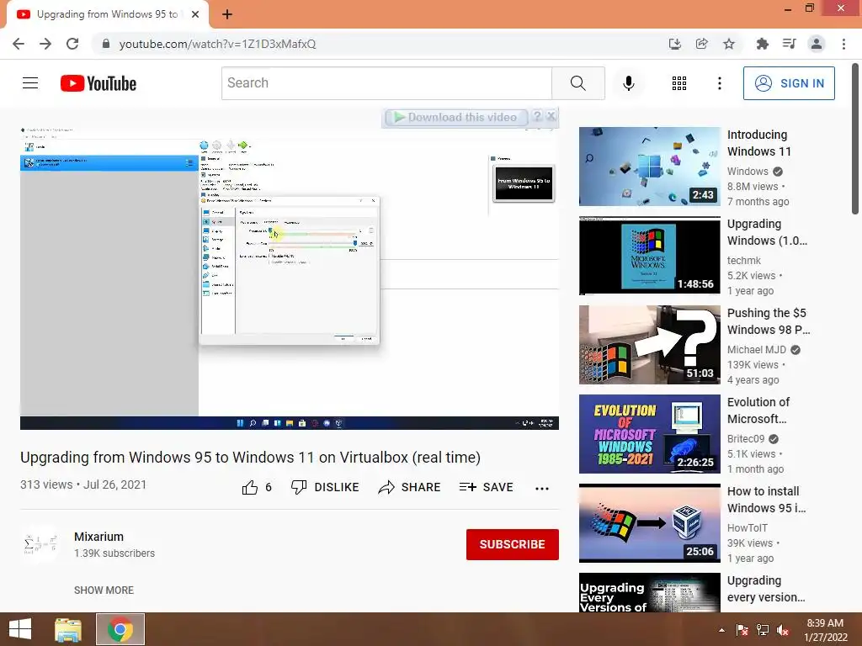The width and height of the screenshot is (862, 646).
Task: Type in the YouTube Search field
Action: click(386, 83)
